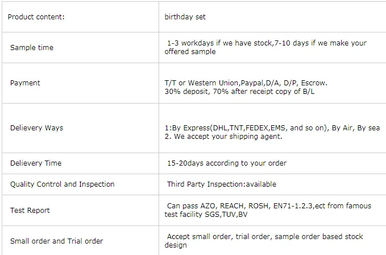Click "Quality Control and Inspection" label
The width and height of the screenshot is (386, 255).
(x=63, y=184)
